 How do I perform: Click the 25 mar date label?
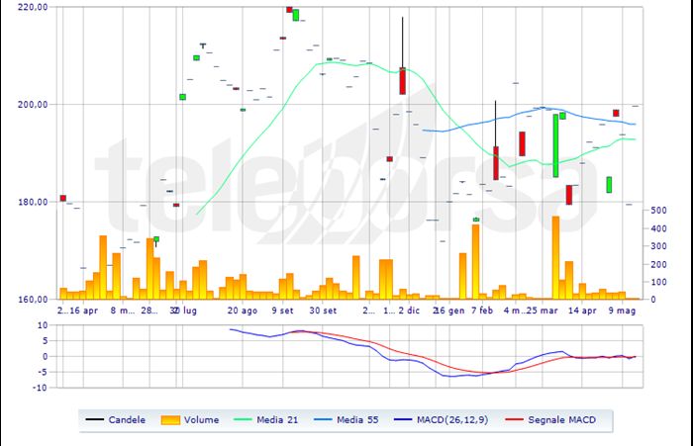543,311
